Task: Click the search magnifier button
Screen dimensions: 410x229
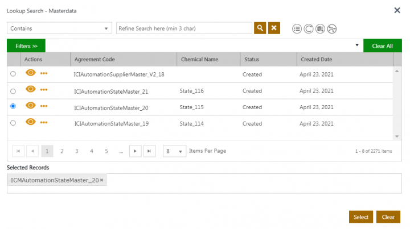Action: pos(260,28)
